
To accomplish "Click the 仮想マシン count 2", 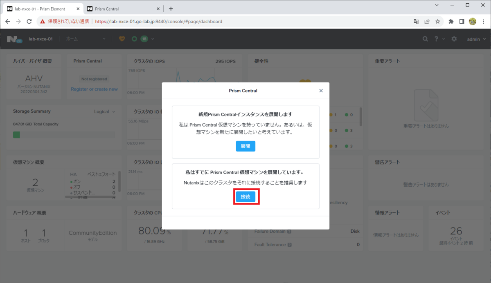I will [x=35, y=182].
